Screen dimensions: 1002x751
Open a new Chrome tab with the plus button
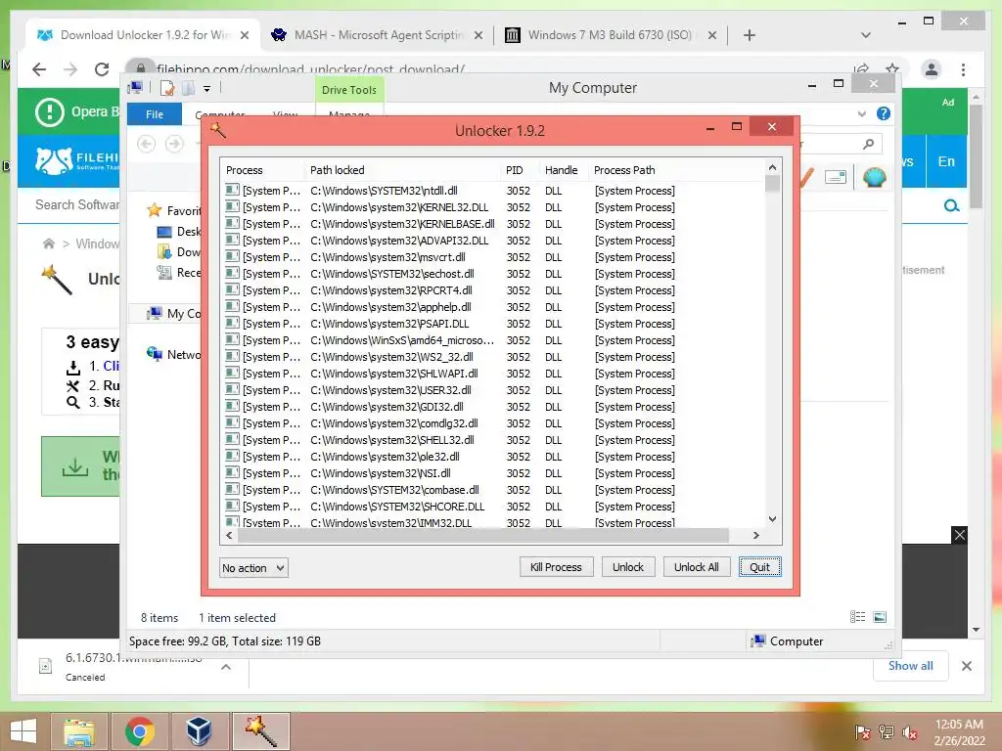(x=750, y=35)
